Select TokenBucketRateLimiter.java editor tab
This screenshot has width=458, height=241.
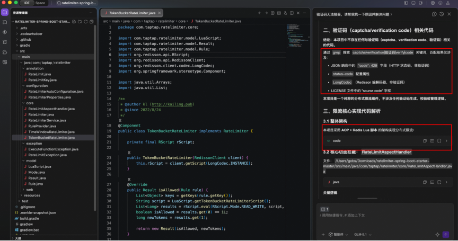coord(132,13)
